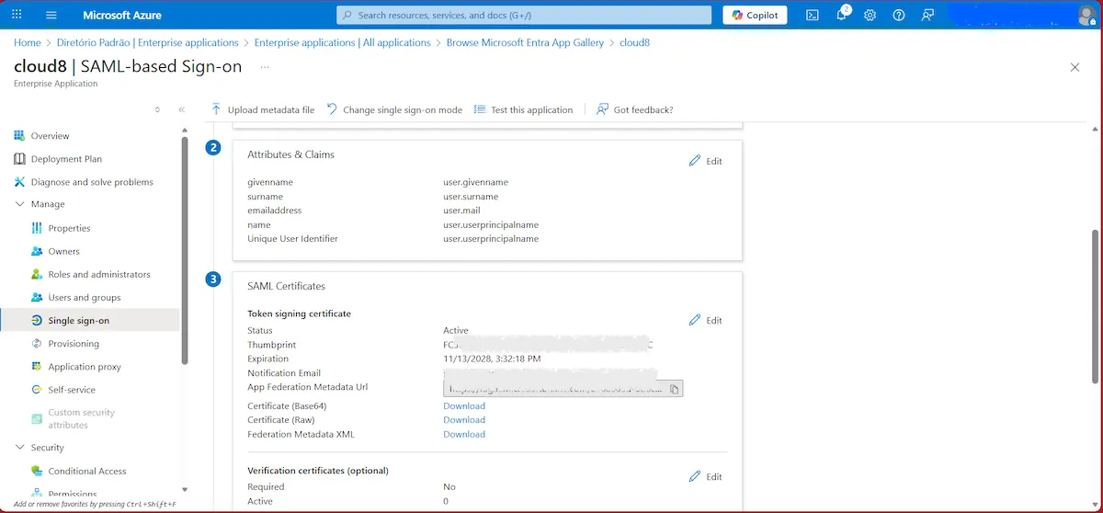1103x513 pixels.
Task: Click Upload metadata file
Action: click(x=262, y=109)
